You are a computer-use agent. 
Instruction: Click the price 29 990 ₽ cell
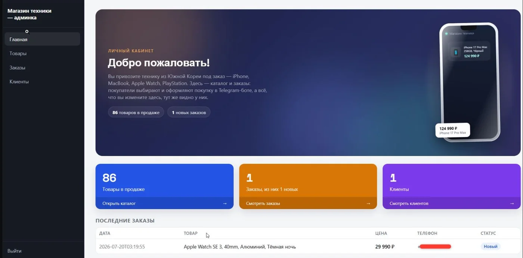[385, 247]
